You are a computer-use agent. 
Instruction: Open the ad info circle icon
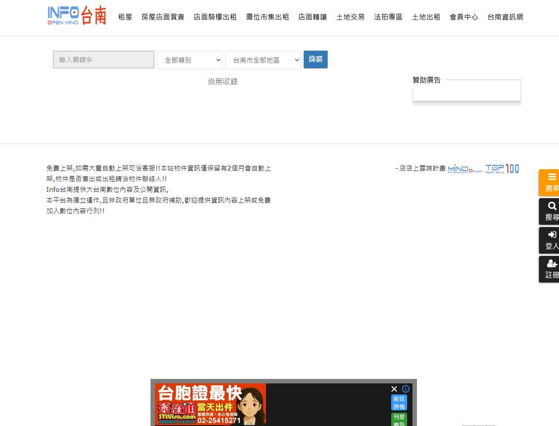click(405, 389)
